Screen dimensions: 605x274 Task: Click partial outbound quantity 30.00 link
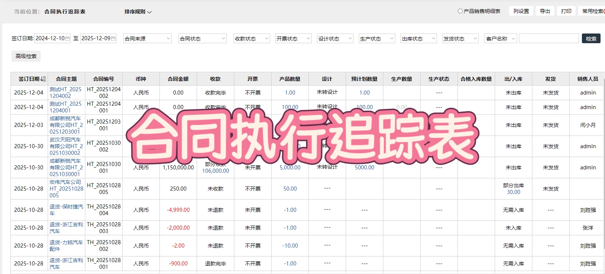tap(513, 192)
